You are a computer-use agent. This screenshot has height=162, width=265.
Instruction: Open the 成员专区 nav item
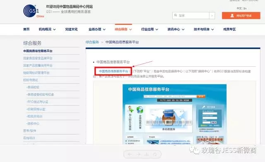tap(229, 29)
